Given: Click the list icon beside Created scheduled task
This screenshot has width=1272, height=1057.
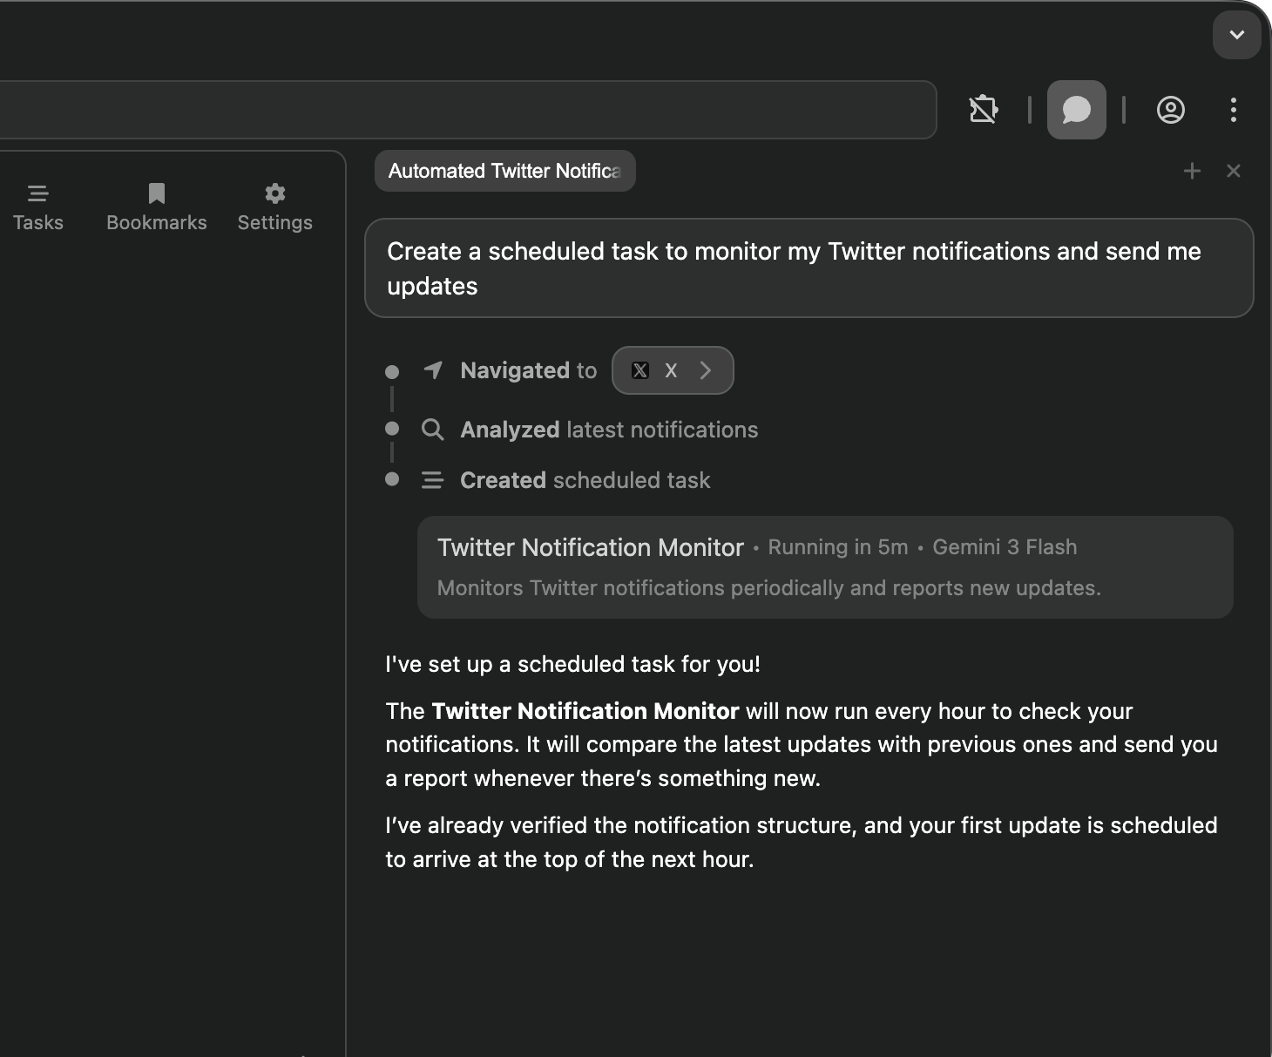Looking at the screenshot, I should tap(433, 479).
